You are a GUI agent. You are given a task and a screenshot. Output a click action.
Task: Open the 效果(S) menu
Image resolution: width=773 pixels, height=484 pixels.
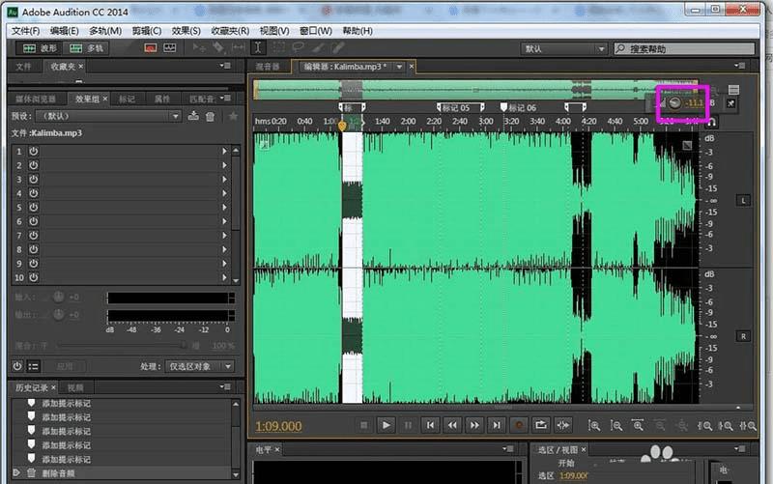186,31
